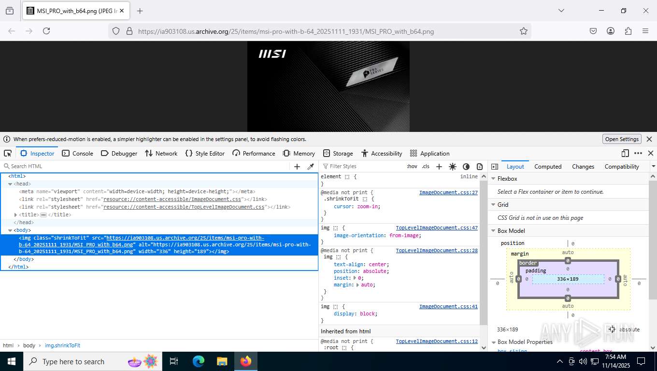Open Firefox extensions button

(628, 31)
